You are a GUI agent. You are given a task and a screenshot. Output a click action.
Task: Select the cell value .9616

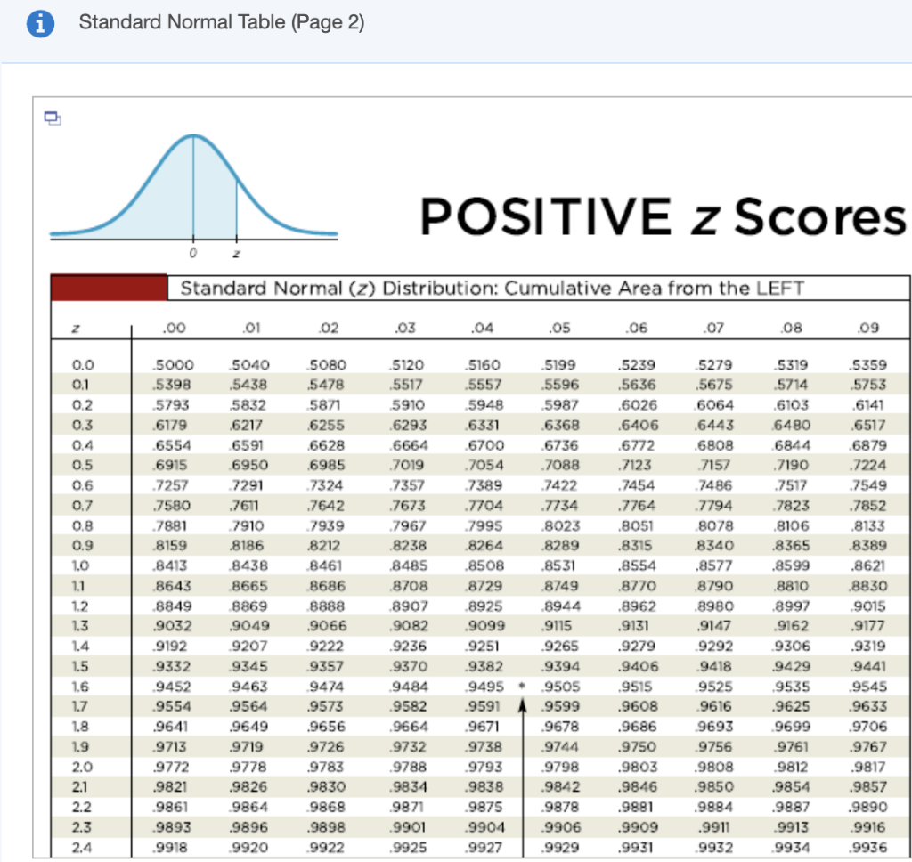click(x=713, y=707)
